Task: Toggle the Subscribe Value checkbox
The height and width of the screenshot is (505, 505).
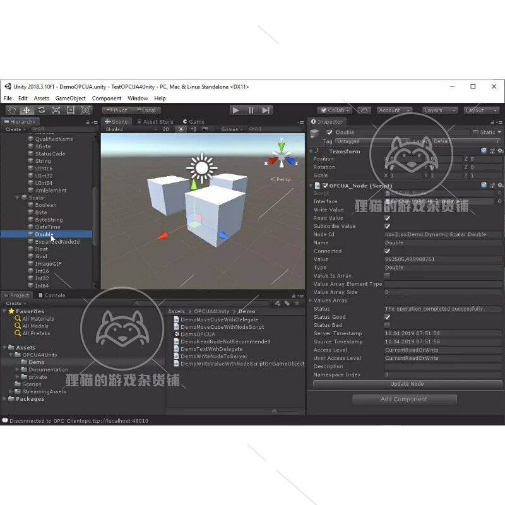Action: click(387, 227)
